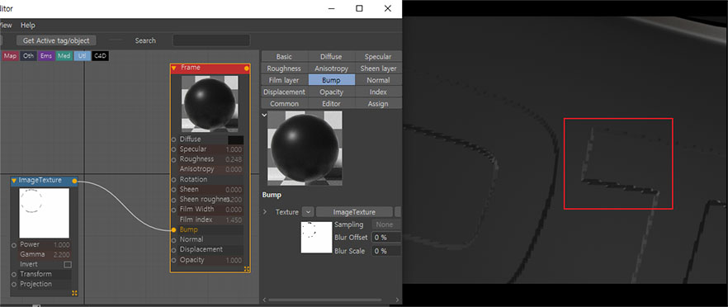Screen dimensions: 728x307
Task: Click the Transform input pin on ImageTexture node
Action: pyautogui.click(x=14, y=275)
